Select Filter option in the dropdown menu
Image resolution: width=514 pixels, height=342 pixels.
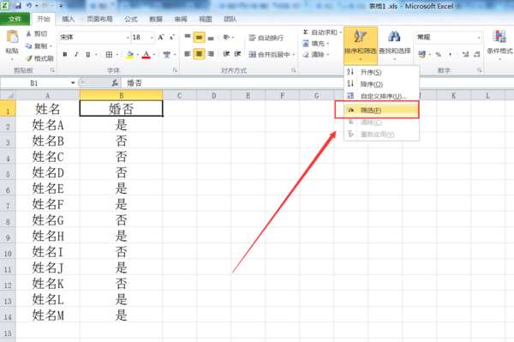coord(377,111)
